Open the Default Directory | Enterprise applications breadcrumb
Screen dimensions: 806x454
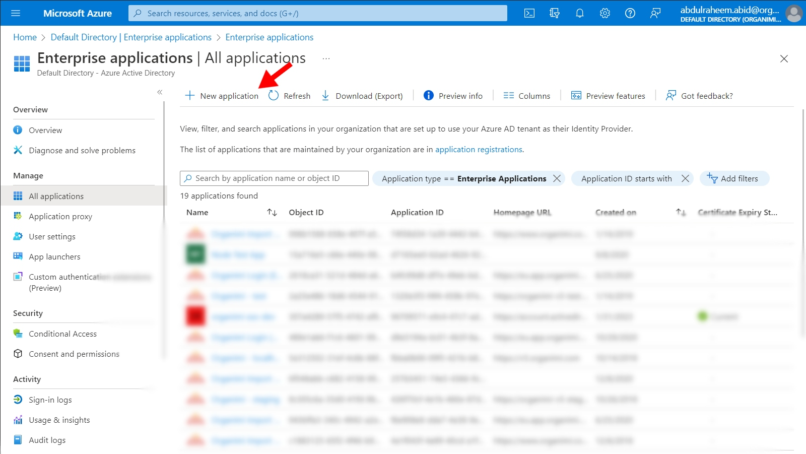[131, 37]
